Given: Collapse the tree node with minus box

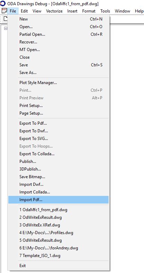Looking at the screenshot, I should click(x=6, y=28).
